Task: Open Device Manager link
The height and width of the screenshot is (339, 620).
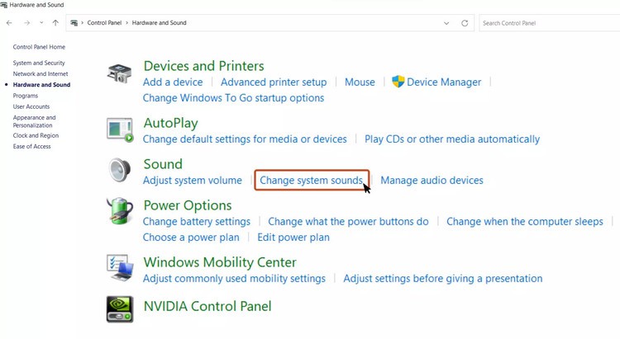Action: click(x=444, y=82)
